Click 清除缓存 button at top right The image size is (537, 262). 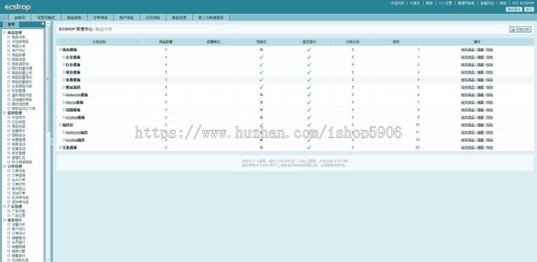[x=514, y=10]
